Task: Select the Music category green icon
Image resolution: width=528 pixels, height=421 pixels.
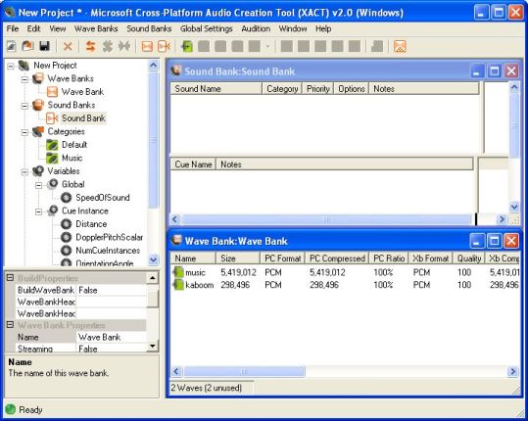Action: [x=52, y=158]
